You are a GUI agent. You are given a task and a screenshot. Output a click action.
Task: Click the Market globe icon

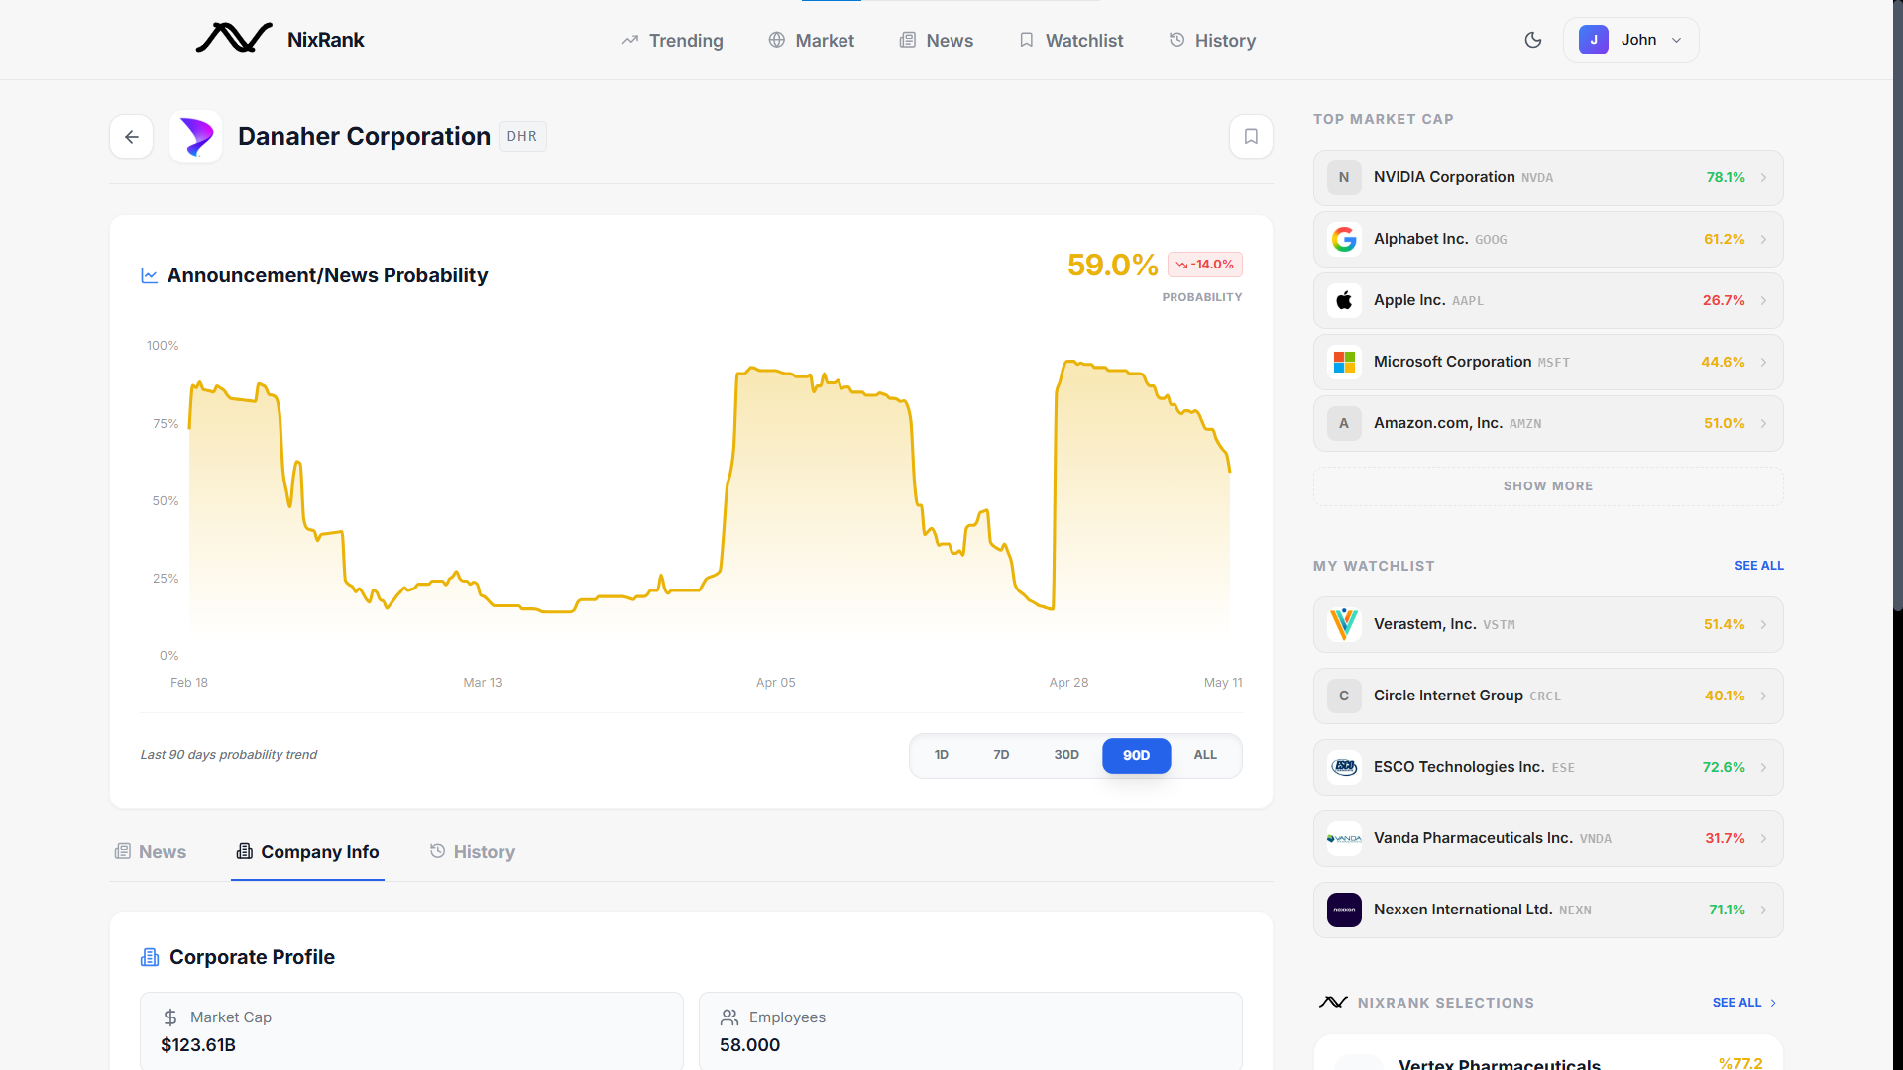coord(777,40)
